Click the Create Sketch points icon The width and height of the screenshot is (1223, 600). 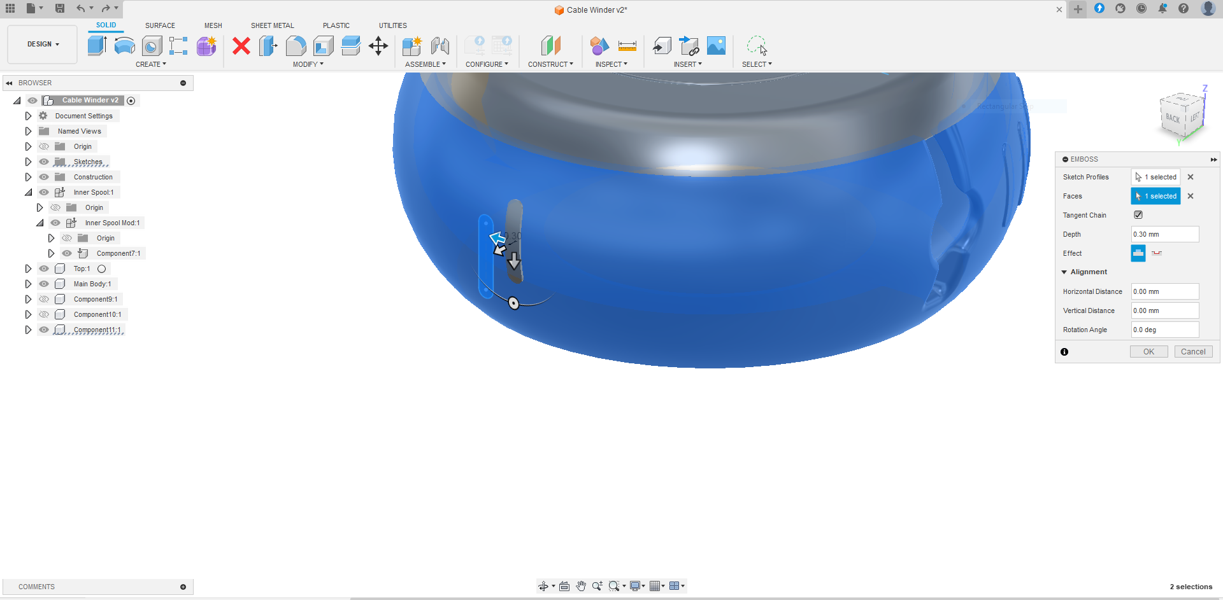point(178,46)
